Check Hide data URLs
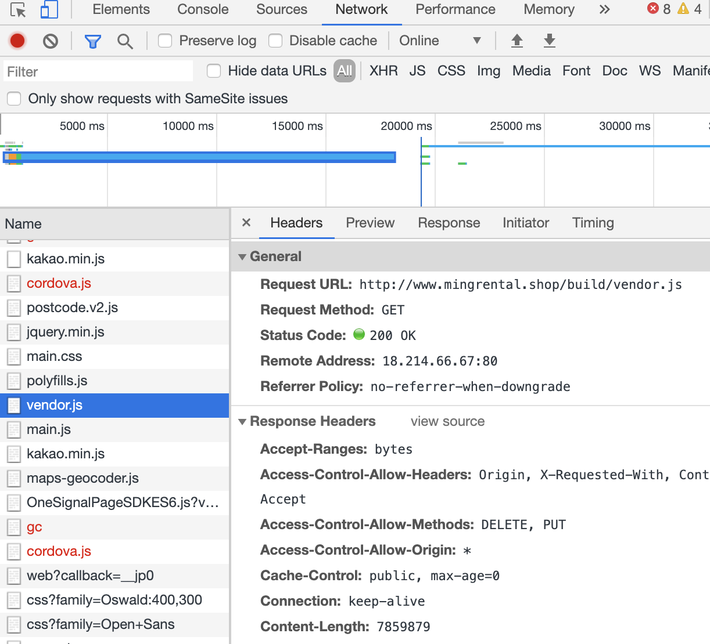 (x=214, y=71)
